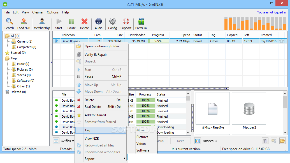Open the Tag submenu entry
Screen dimensions: 290x163
pyautogui.click(x=101, y=130)
